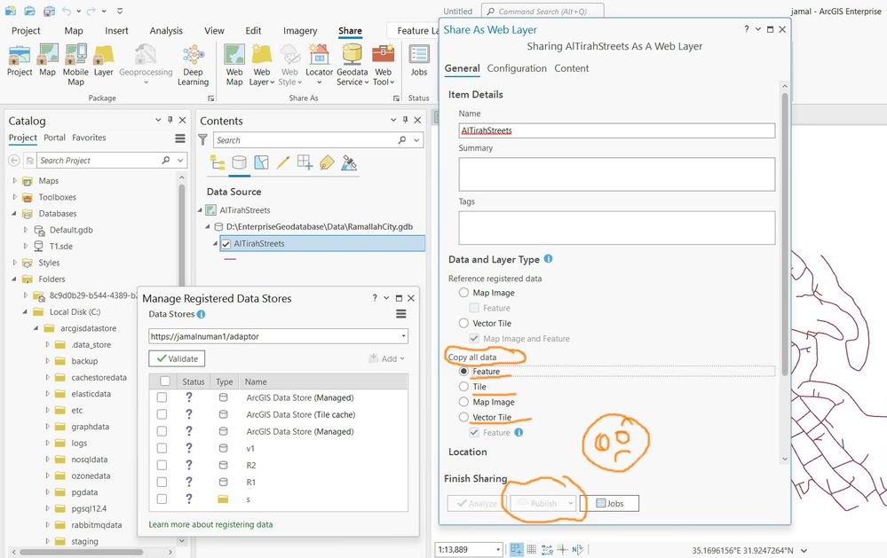This screenshot has height=558, width=887.
Task: Select Copy all data Map Image option
Action: 463,402
